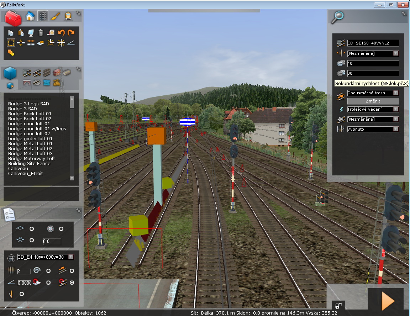Select the platform category icon
This screenshot has height=316, width=410.
(x=67, y=72)
